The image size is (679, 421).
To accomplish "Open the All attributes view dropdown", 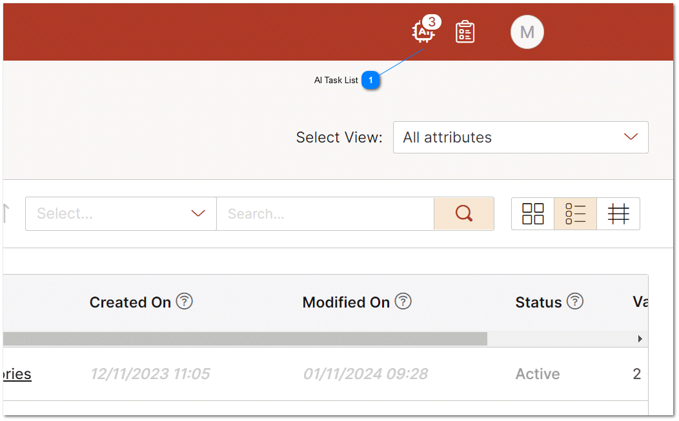I will (x=520, y=137).
